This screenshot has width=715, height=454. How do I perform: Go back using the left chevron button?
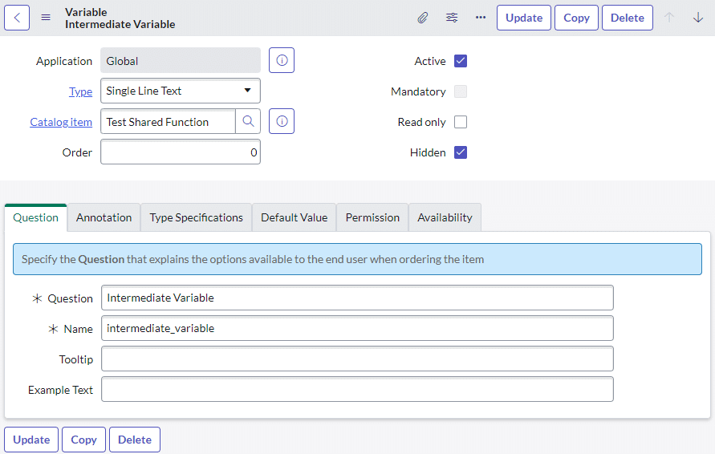(x=17, y=18)
